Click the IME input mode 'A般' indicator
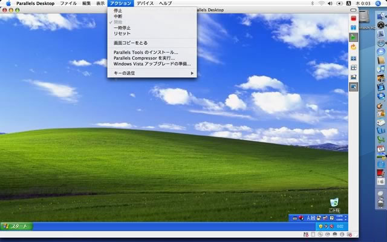 311,218
